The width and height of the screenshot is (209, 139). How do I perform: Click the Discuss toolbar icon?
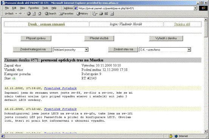(112, 14)
